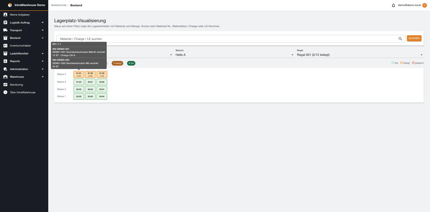Click the demo@demo.local account label
This screenshot has width=430, height=212.
(409, 5)
